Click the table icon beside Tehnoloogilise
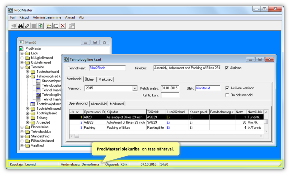This screenshot has width=290, height=175. [38, 85]
